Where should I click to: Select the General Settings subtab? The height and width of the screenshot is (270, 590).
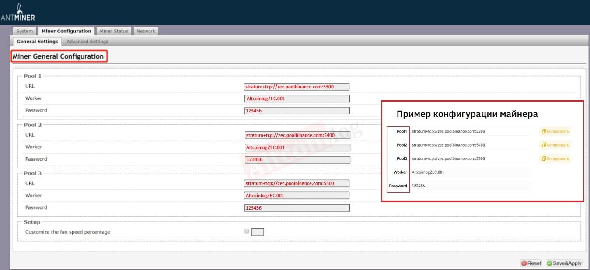(37, 42)
